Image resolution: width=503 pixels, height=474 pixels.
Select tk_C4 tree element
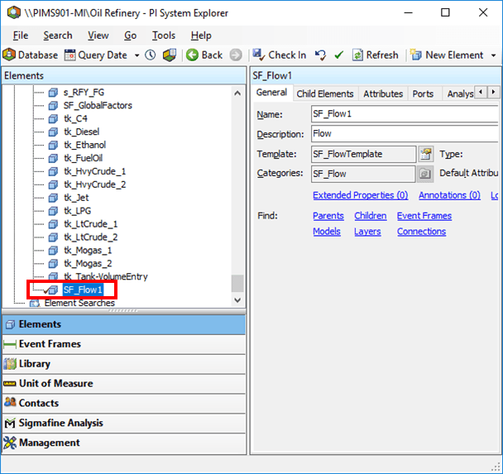pyautogui.click(x=75, y=118)
